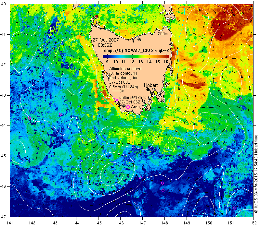Click the magenta Argo legend circle

click(128, 107)
